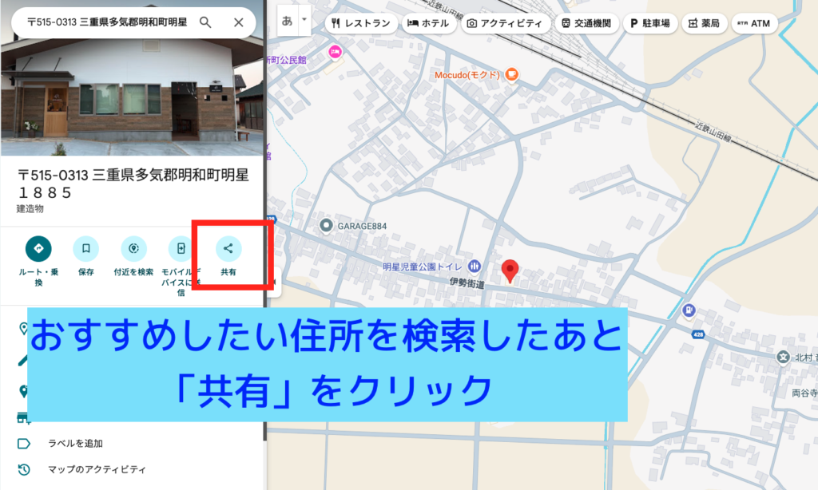
Task: Click the GARAGE884 map marker
Action: tap(326, 226)
